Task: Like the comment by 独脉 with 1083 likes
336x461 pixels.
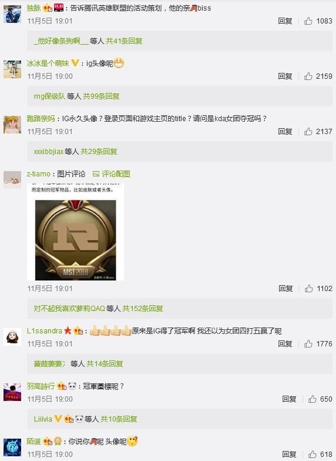Action: tap(308, 21)
